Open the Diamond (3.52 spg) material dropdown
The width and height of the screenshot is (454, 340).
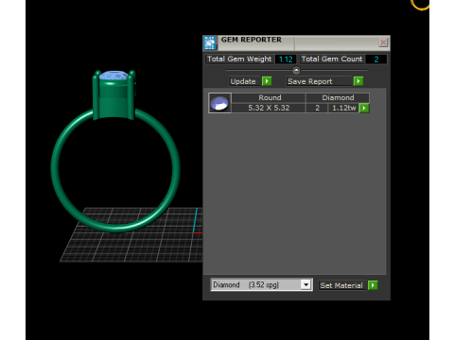pyautogui.click(x=306, y=285)
